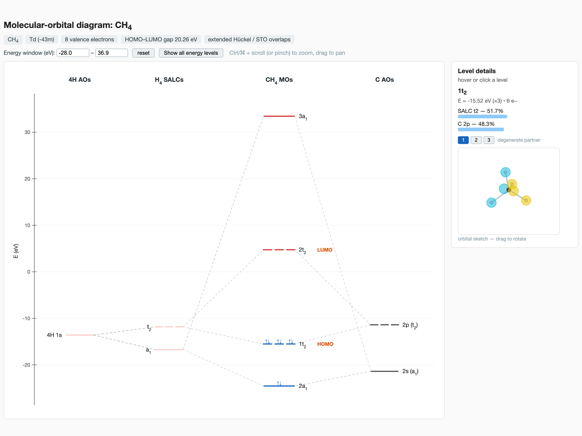Screen dimensions: 582x436
Task: Select the 2a1 bonding MO level
Action: 279,386
